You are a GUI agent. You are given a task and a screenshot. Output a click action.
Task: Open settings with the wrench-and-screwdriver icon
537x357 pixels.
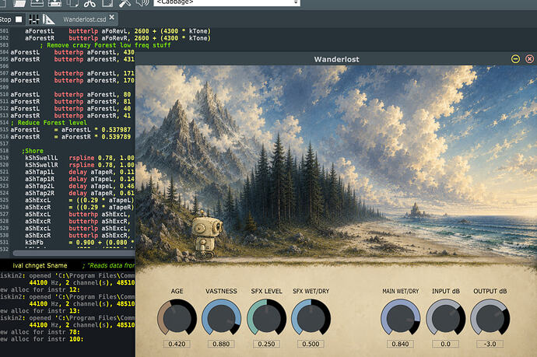(x=125, y=3)
